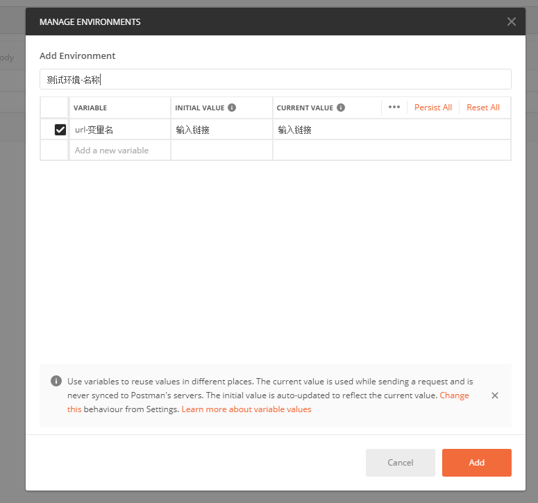Open Learn more about variable values

tap(246, 409)
